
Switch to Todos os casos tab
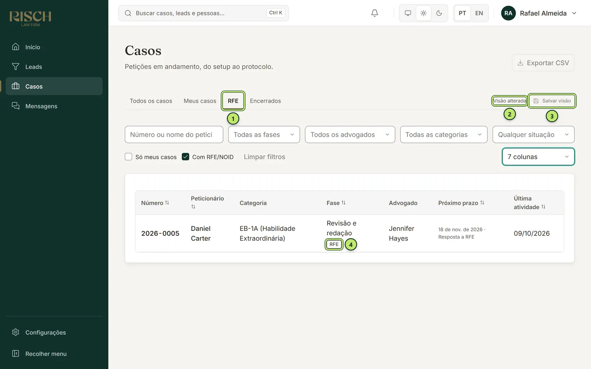[151, 101]
